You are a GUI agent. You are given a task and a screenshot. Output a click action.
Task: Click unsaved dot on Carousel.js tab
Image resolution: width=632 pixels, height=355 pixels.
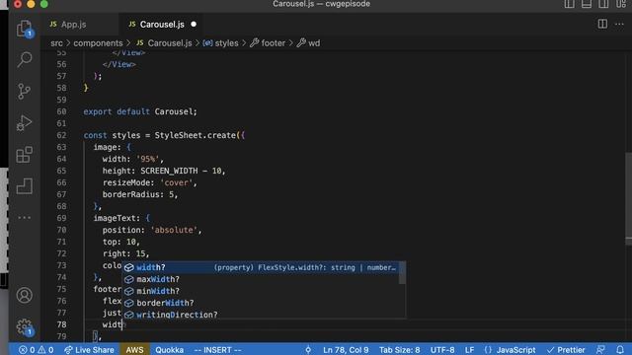pyautogui.click(x=194, y=25)
